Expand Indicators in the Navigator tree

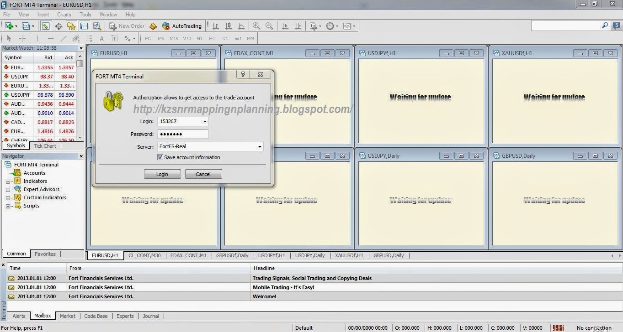coord(8,182)
